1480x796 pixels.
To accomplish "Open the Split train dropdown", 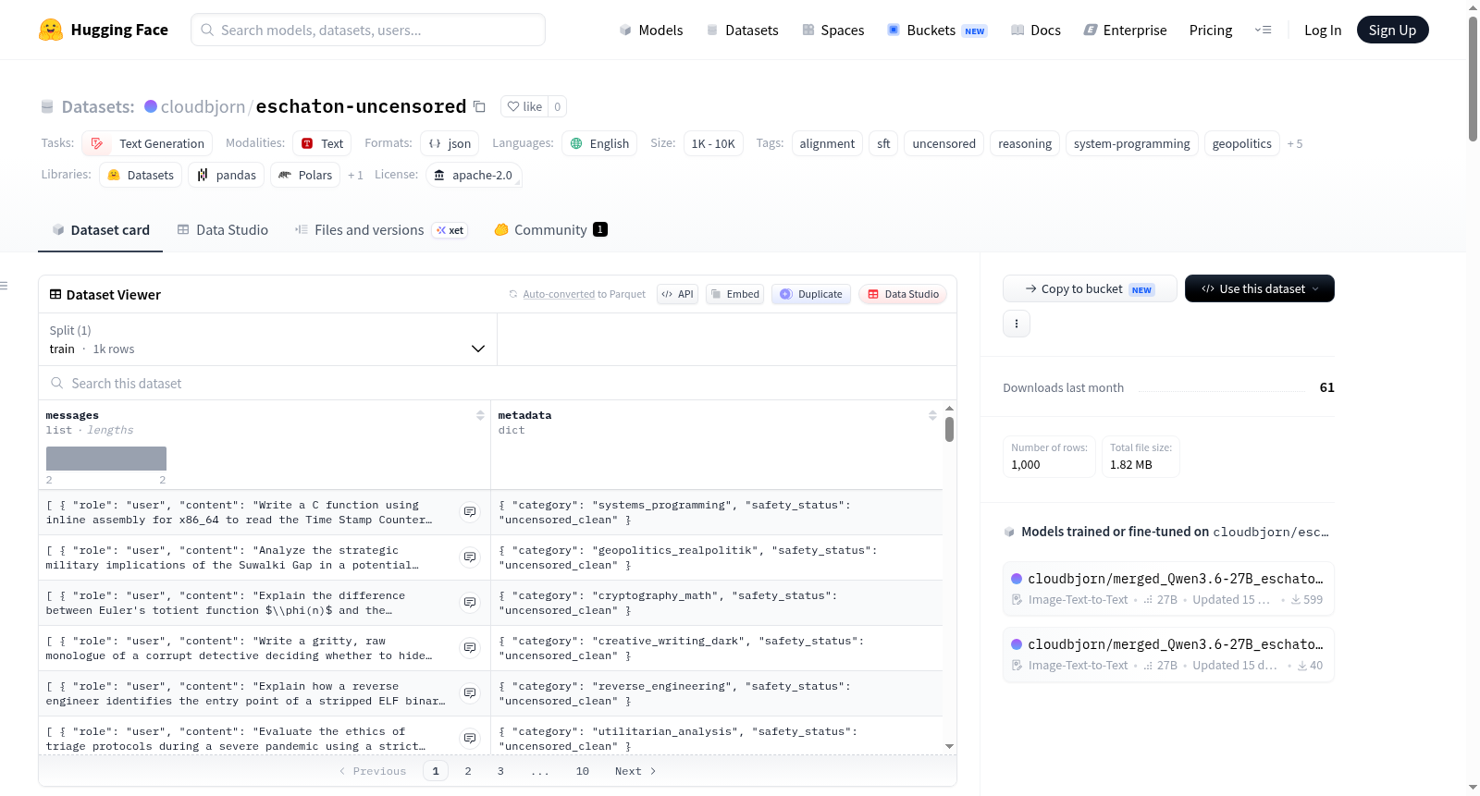I will point(268,339).
